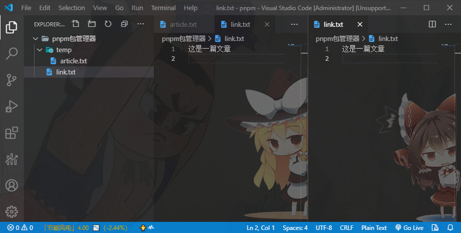Open Explorer views and more actions menu
The height and width of the screenshot is (233, 461).
(x=141, y=24)
